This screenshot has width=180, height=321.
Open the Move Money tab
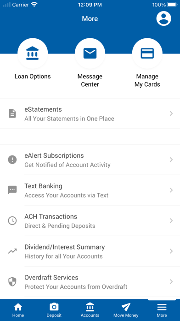[126, 310]
